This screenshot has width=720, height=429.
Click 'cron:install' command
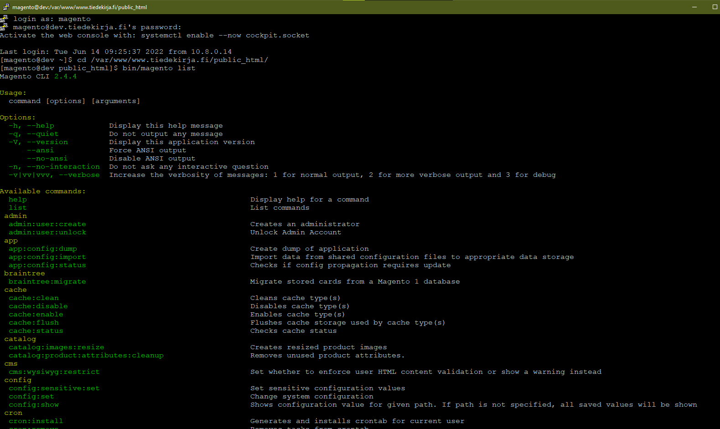36,421
